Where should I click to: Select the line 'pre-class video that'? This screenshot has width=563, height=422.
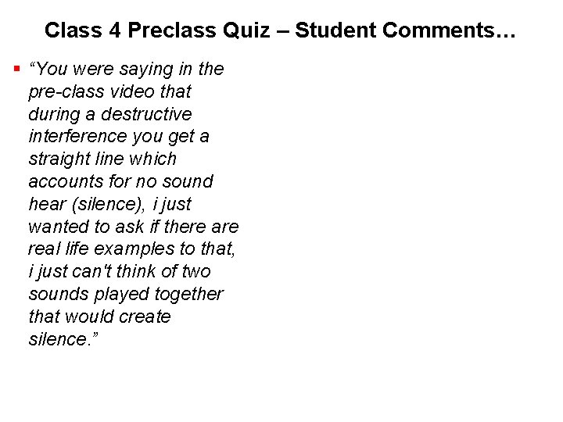pyautogui.click(x=110, y=91)
